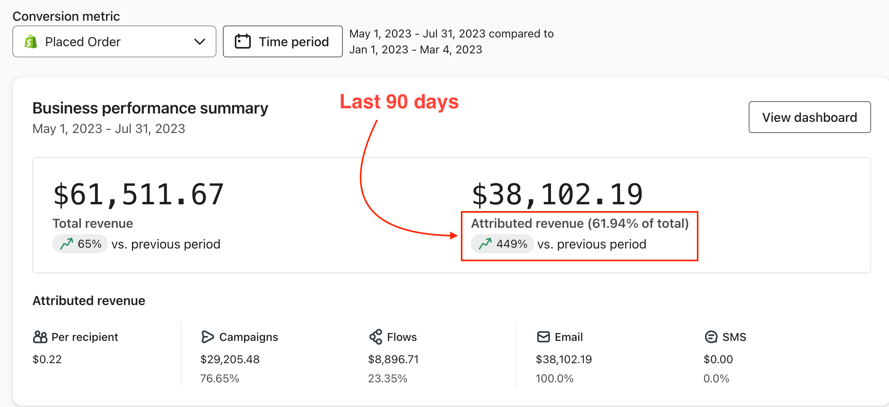This screenshot has width=889, height=407.
Task: Select the Per recipient people icon
Action: click(40, 337)
